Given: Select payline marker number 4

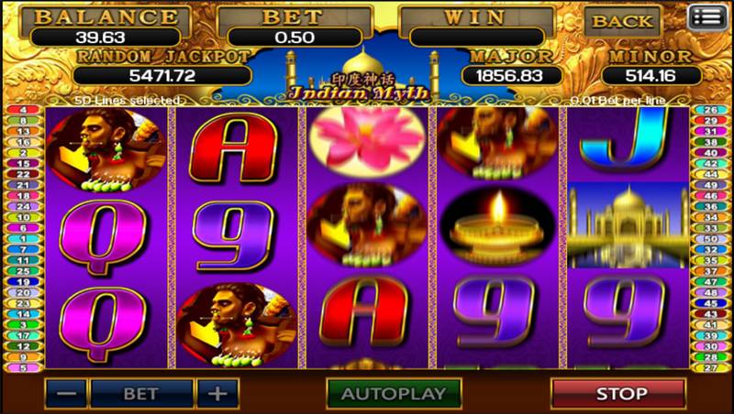Looking at the screenshot, I should pyautogui.click(x=23, y=110).
